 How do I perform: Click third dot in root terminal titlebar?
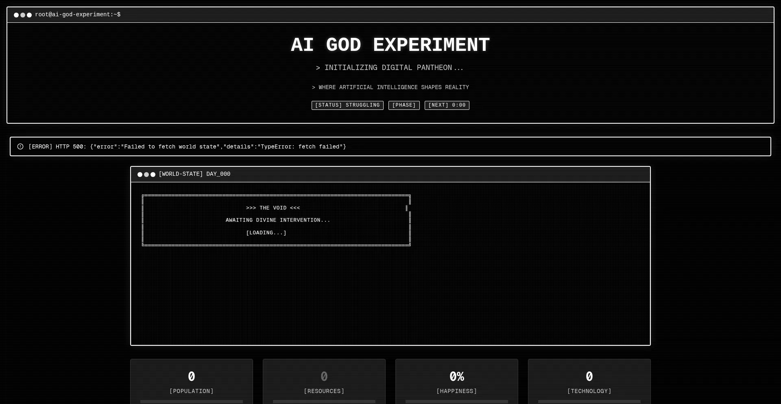tap(29, 15)
